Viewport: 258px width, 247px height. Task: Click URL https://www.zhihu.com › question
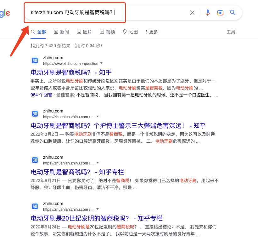coord(70,64)
